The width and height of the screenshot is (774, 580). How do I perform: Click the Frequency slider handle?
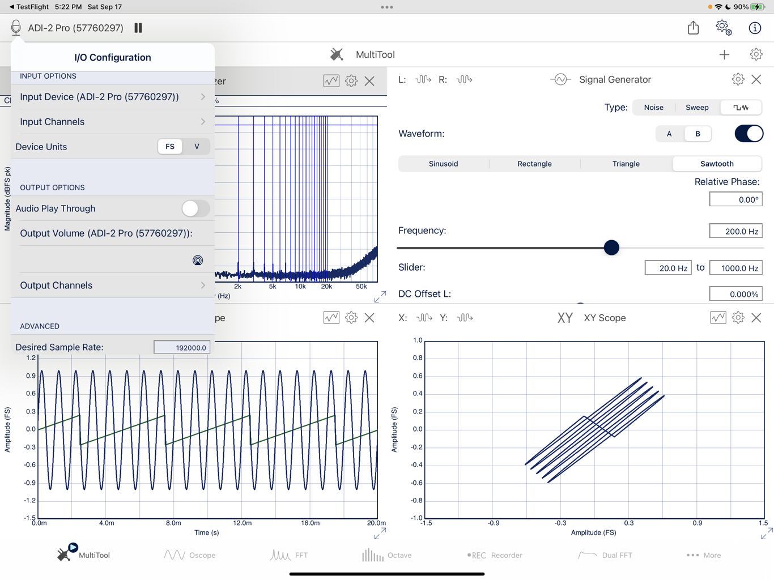point(611,248)
